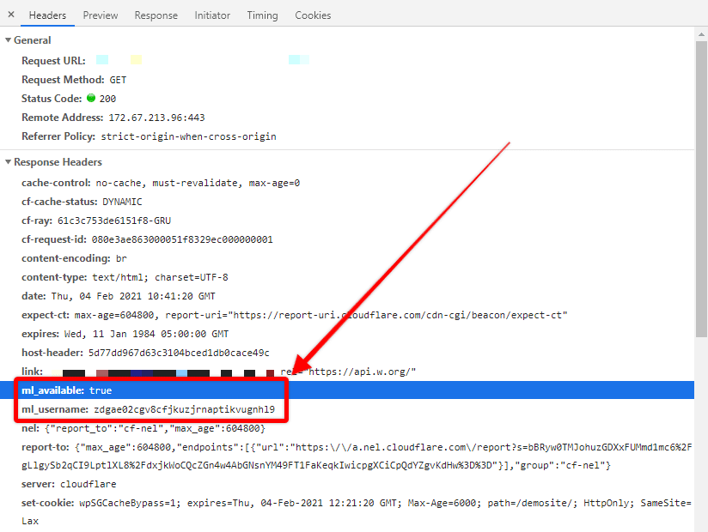The image size is (708, 532).
Task: Close the request details panel
Action: click(x=11, y=15)
